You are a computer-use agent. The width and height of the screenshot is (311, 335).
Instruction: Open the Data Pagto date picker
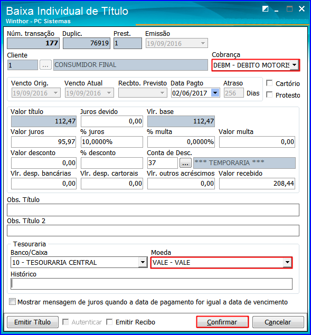point(215,93)
